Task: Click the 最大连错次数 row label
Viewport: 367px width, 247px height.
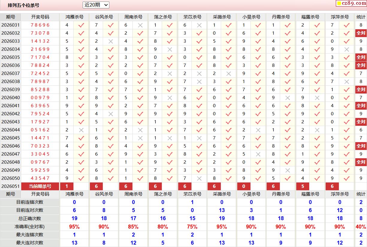Action: click(30, 235)
